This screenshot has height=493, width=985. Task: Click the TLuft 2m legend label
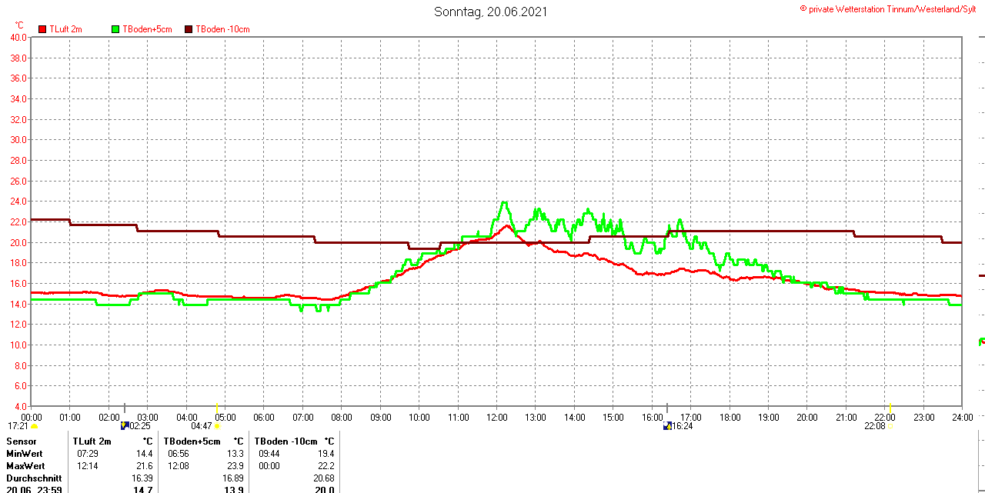click(x=65, y=29)
